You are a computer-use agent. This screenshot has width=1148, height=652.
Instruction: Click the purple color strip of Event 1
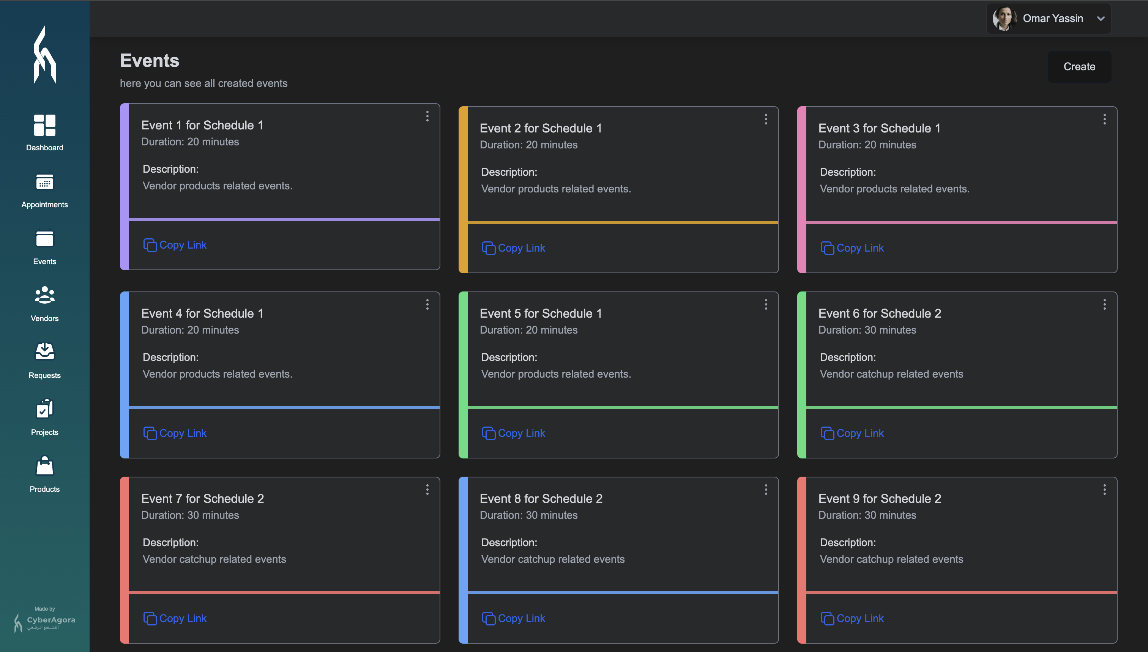(x=125, y=187)
